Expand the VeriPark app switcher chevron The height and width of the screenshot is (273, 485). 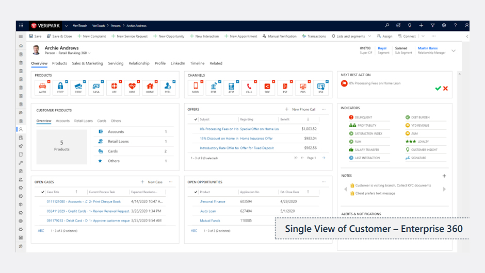tap(66, 26)
